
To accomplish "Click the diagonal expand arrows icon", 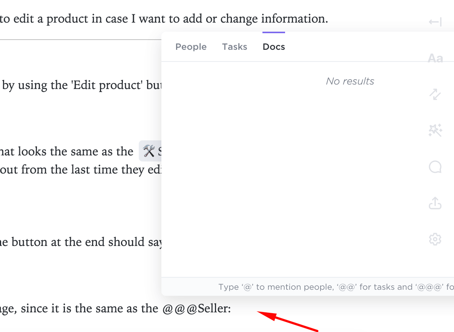I will point(435,94).
